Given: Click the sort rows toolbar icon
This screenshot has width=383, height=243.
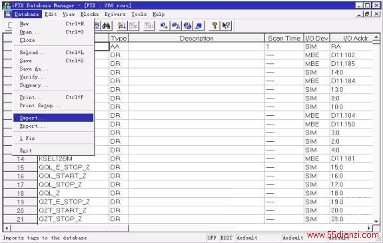Looking at the screenshot, I should 121,26.
